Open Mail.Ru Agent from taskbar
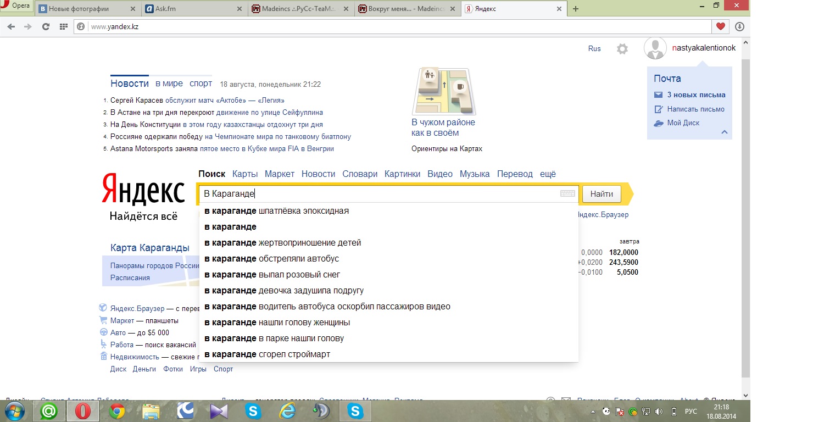 click(x=49, y=411)
